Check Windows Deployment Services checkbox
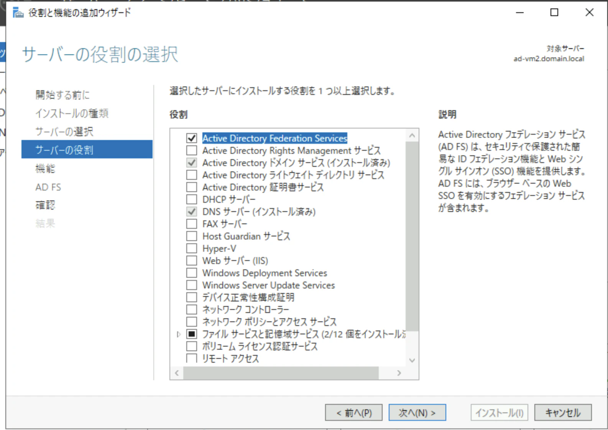The image size is (608, 430). 192,273
